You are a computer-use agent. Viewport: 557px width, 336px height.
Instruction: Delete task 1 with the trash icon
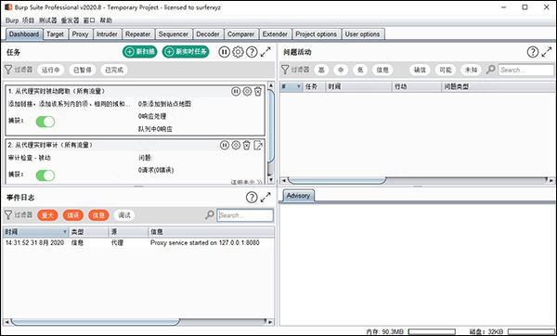258,91
